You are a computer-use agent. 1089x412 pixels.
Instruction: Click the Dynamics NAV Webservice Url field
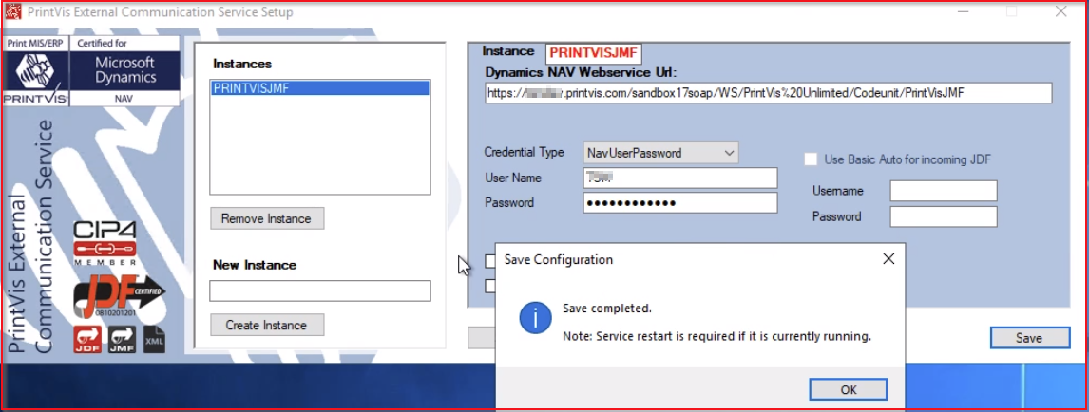pos(767,93)
